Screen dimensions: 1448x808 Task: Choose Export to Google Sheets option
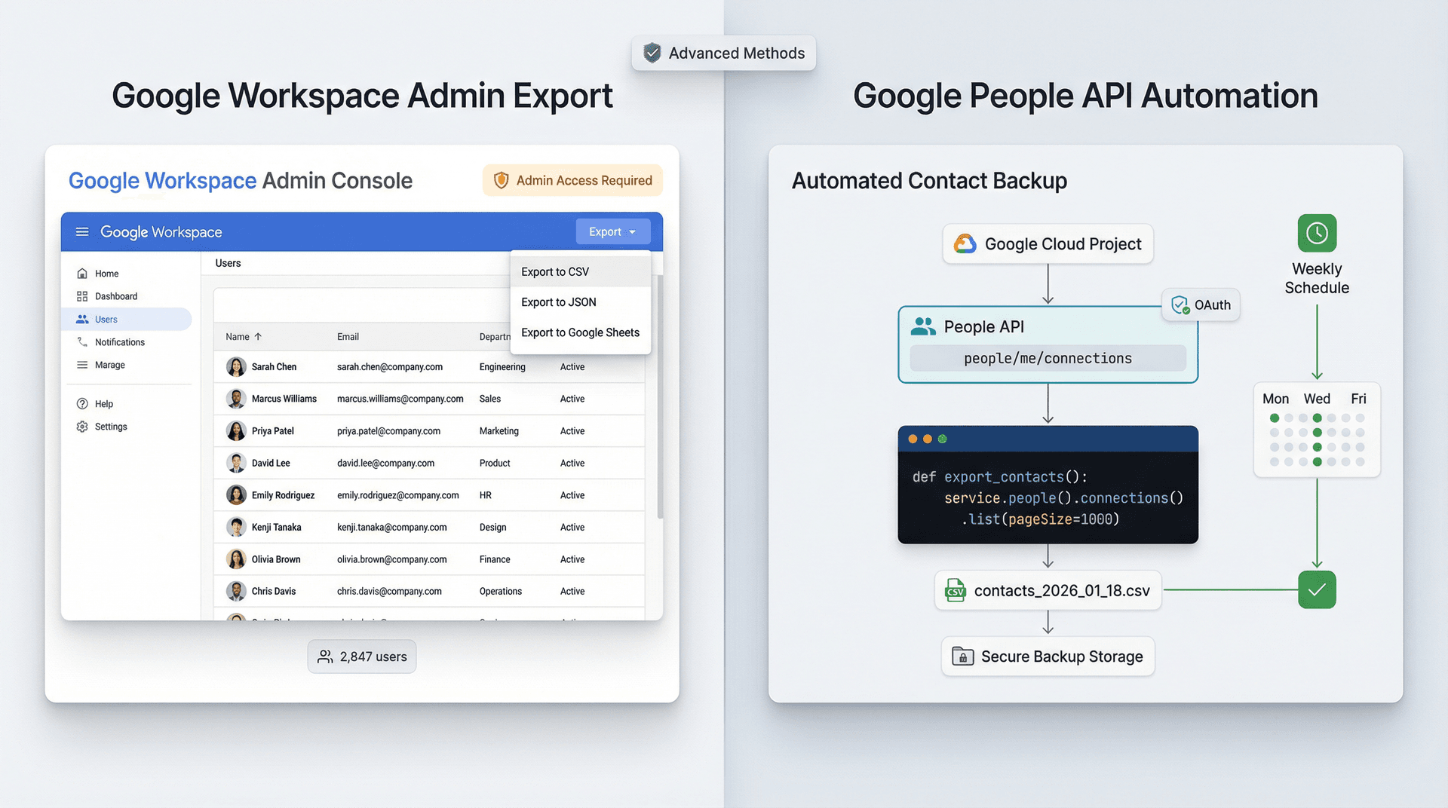point(581,332)
